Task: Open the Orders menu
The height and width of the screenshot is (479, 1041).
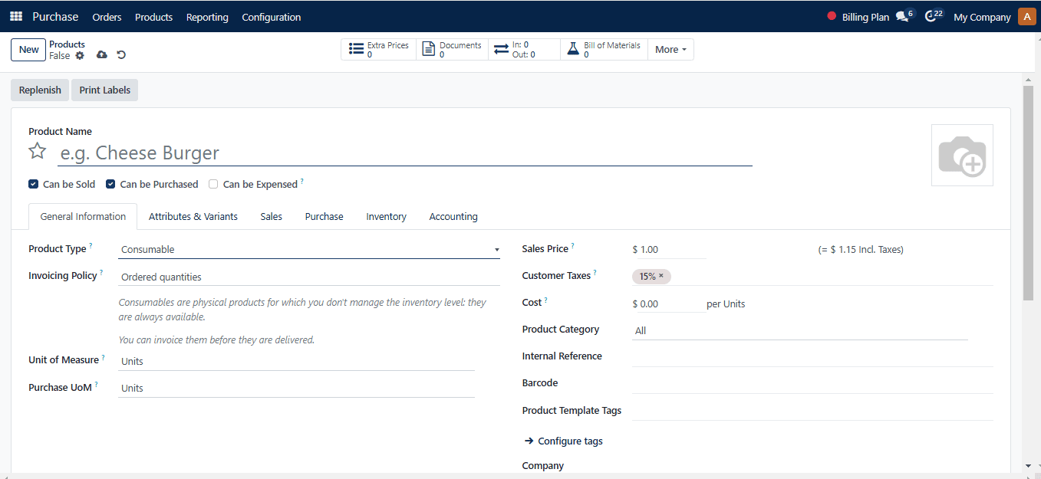Action: (x=107, y=17)
